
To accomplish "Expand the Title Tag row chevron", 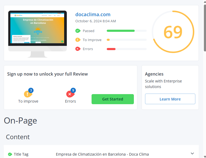I will pyautogui.click(x=192, y=153).
